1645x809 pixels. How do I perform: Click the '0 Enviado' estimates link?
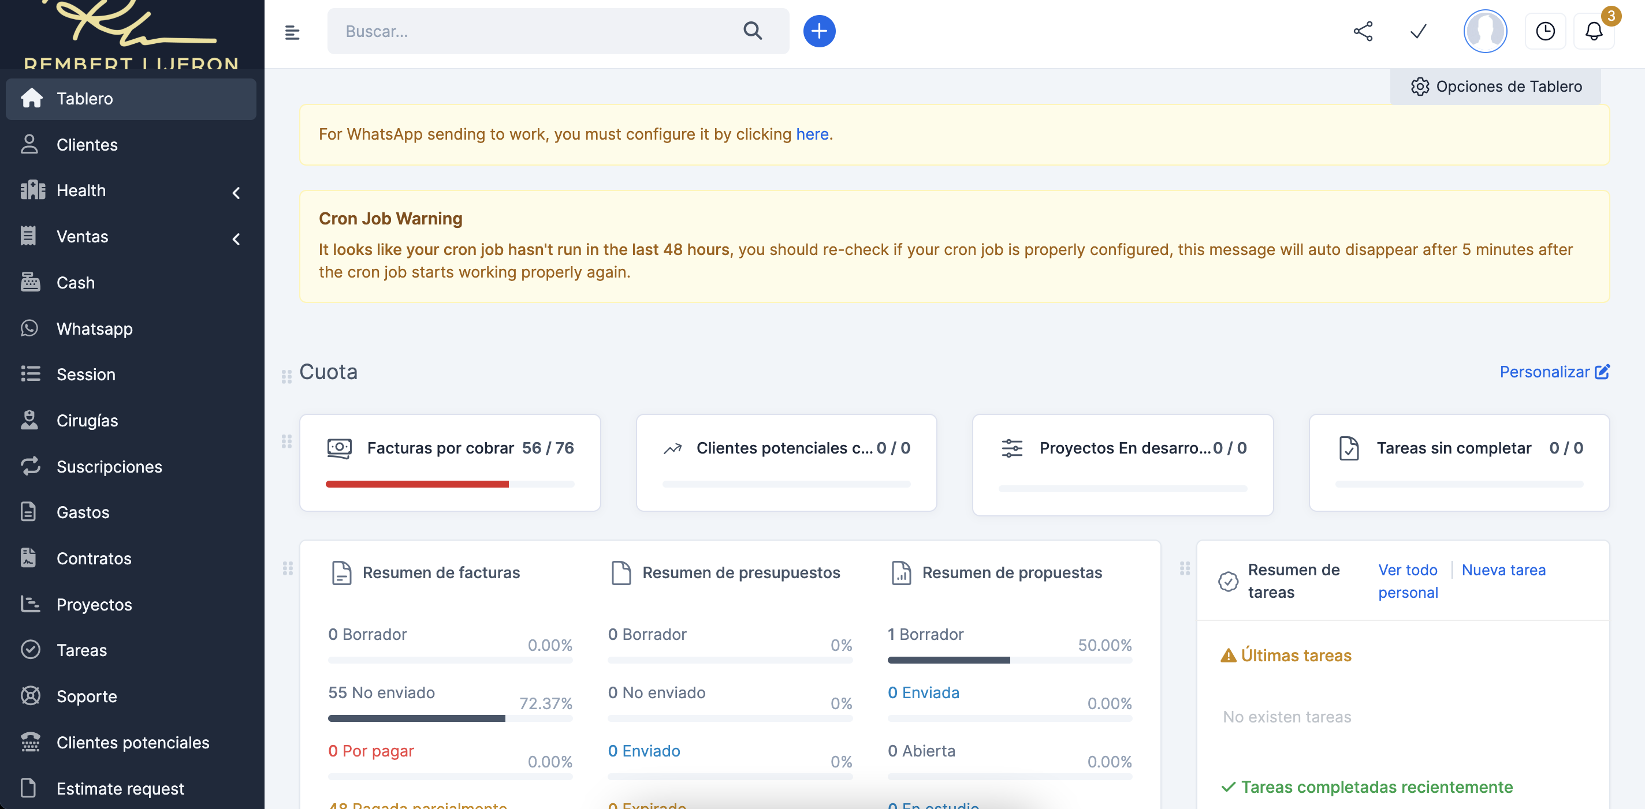[x=643, y=751]
